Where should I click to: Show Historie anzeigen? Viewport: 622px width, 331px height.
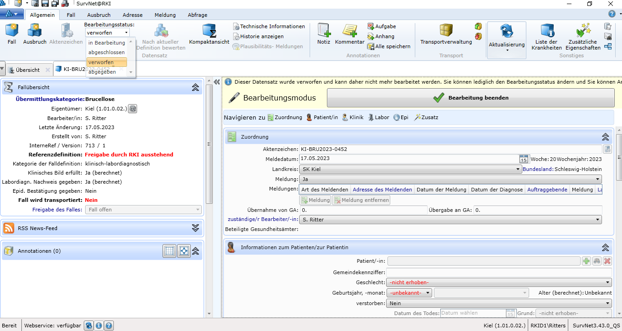(261, 36)
